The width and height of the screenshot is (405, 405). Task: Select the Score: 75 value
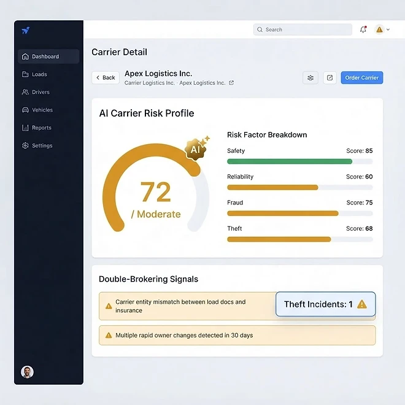point(359,202)
